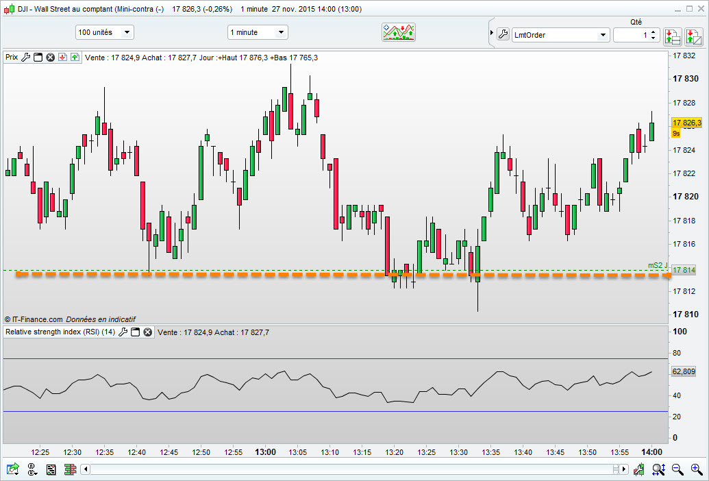Click the 62,809 RSI value tag
Screen dimensions: 709x481
[x=684, y=371]
